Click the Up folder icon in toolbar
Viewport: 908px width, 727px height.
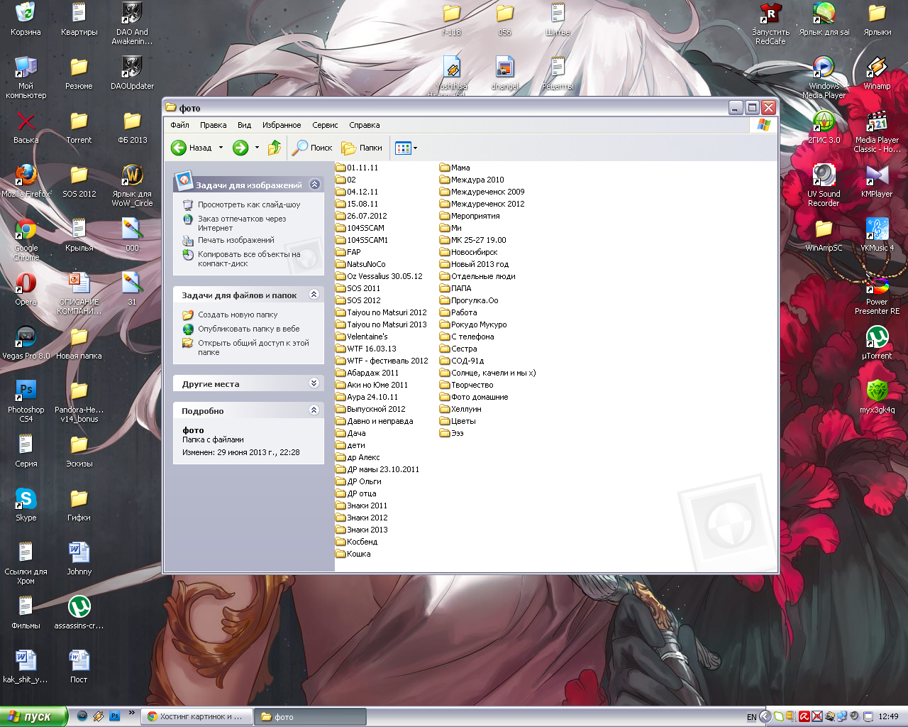275,148
